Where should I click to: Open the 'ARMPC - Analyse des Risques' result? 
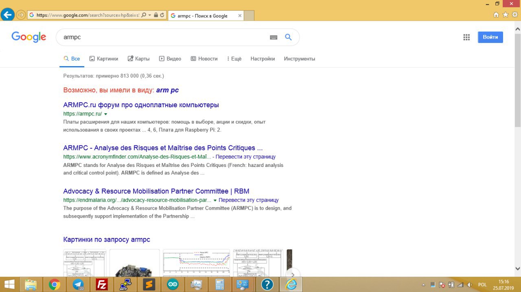pyautogui.click(x=163, y=148)
